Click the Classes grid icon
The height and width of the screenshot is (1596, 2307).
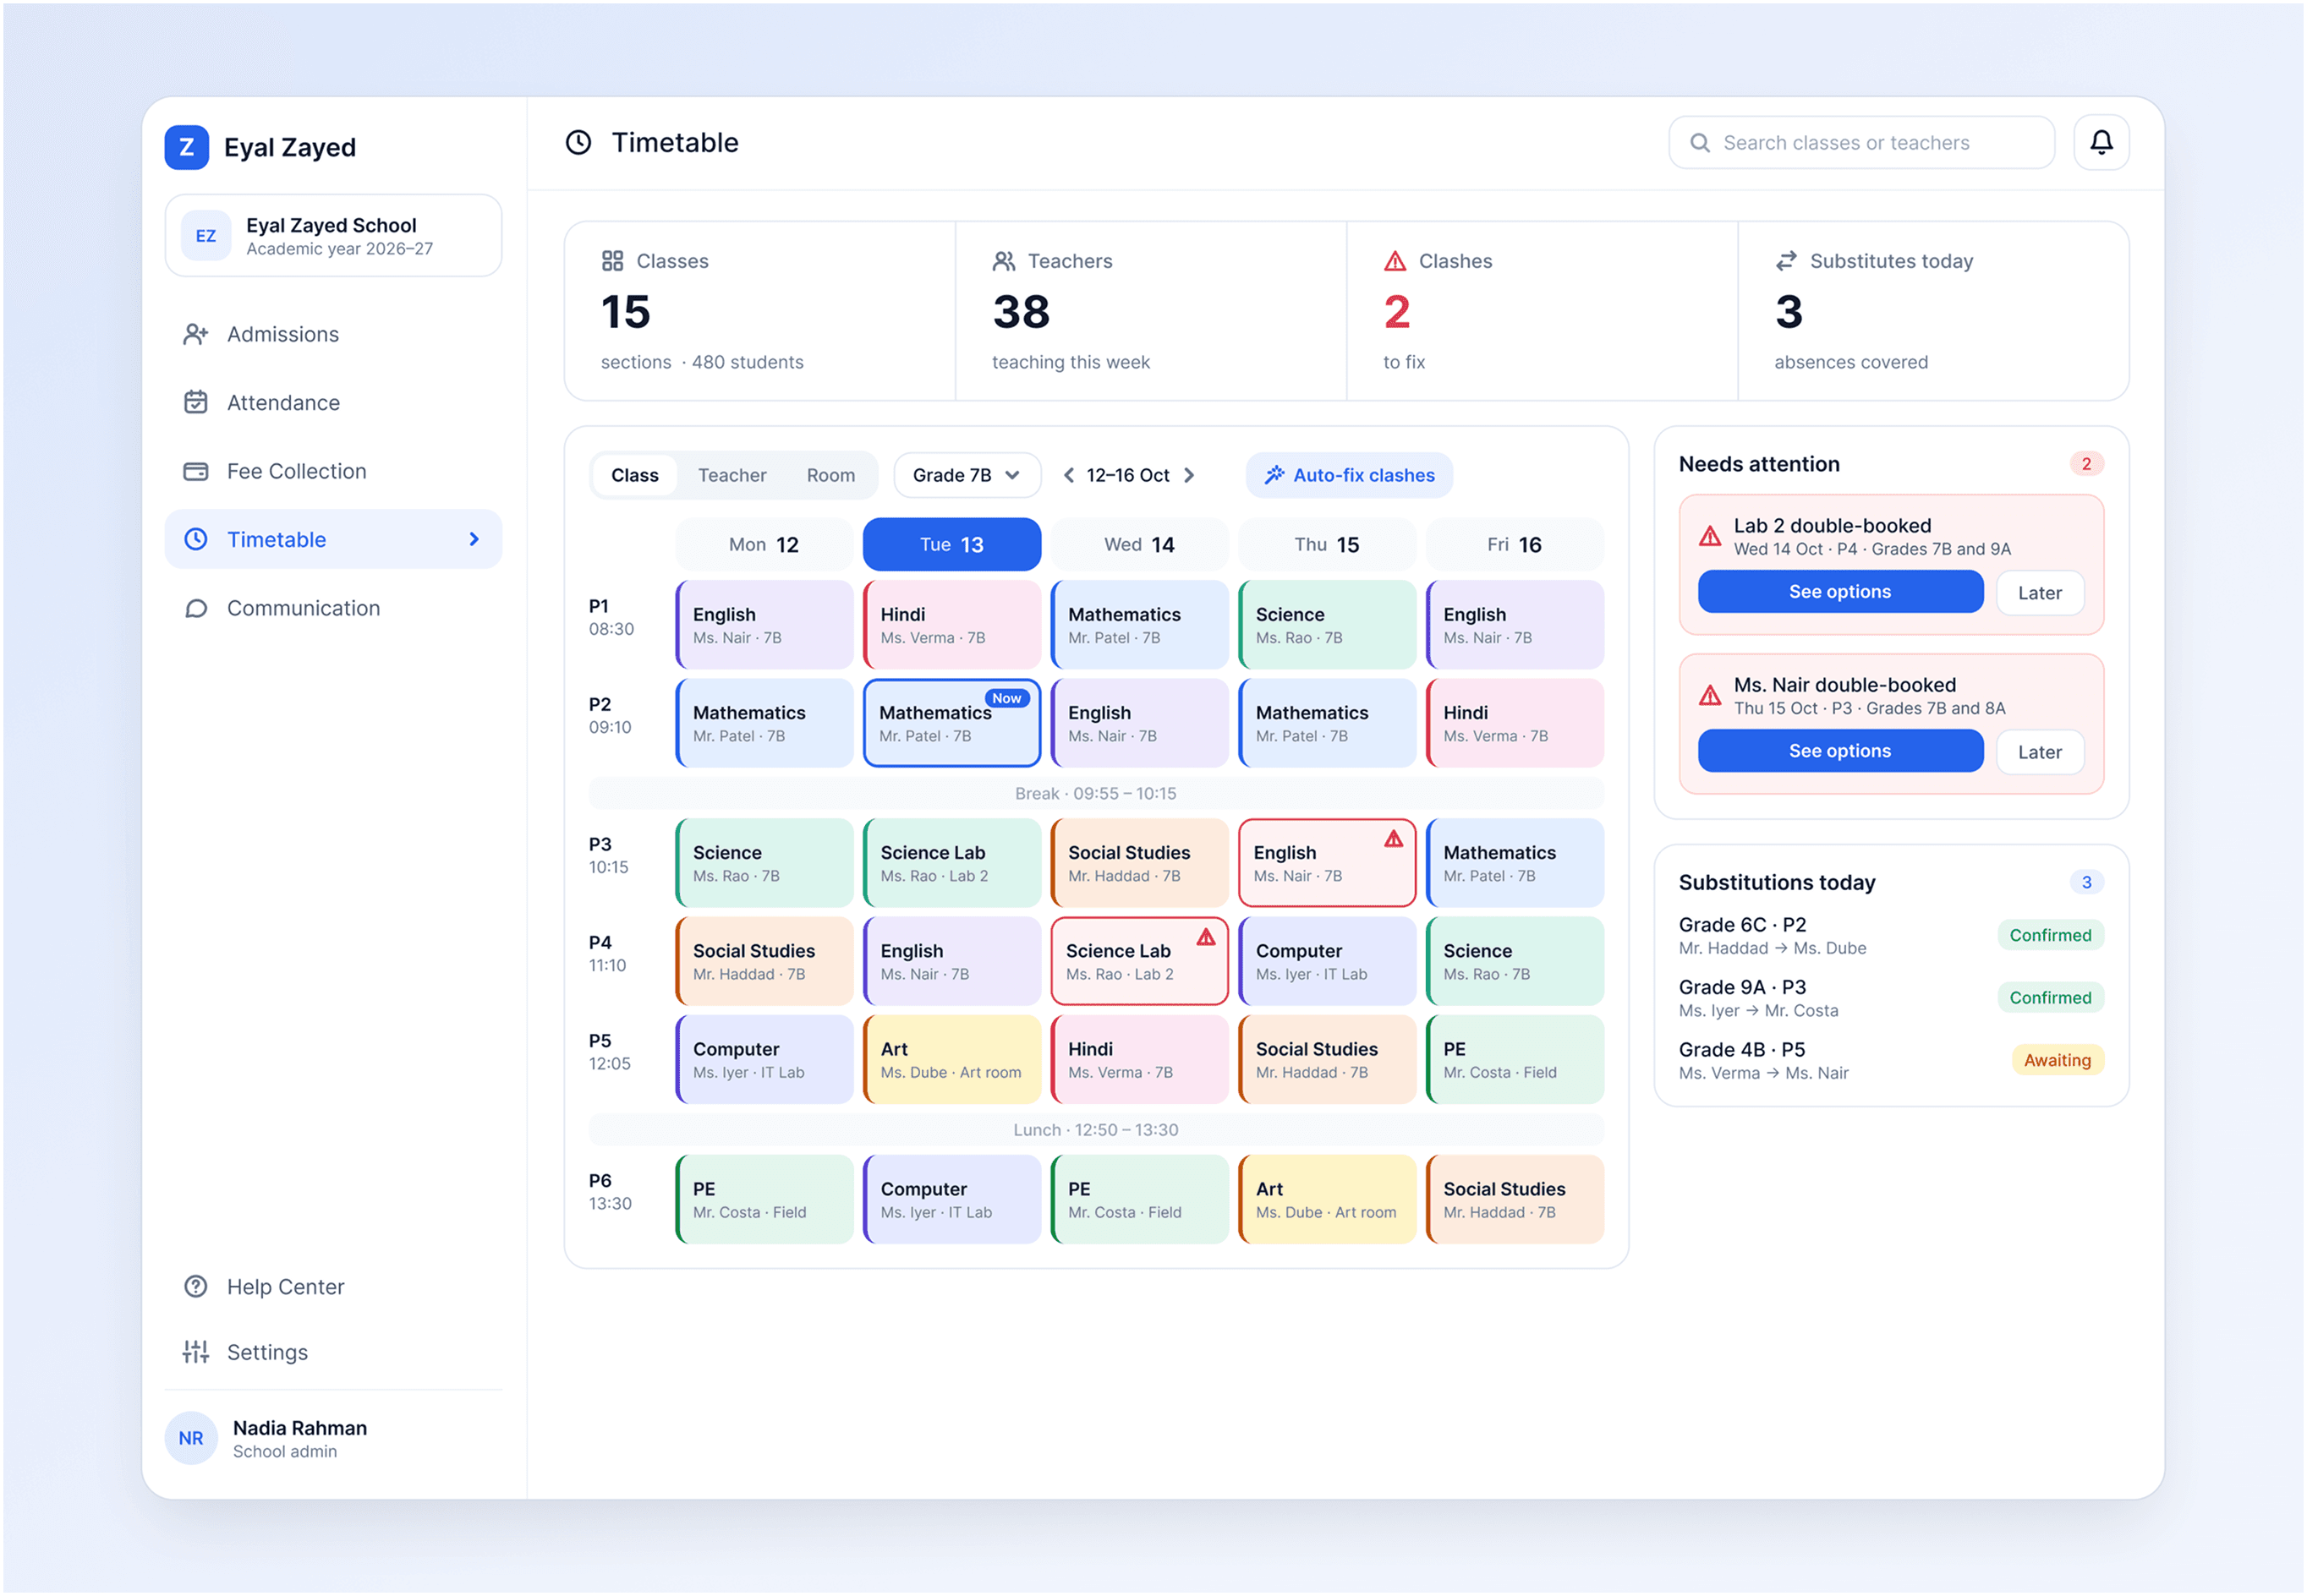(612, 261)
